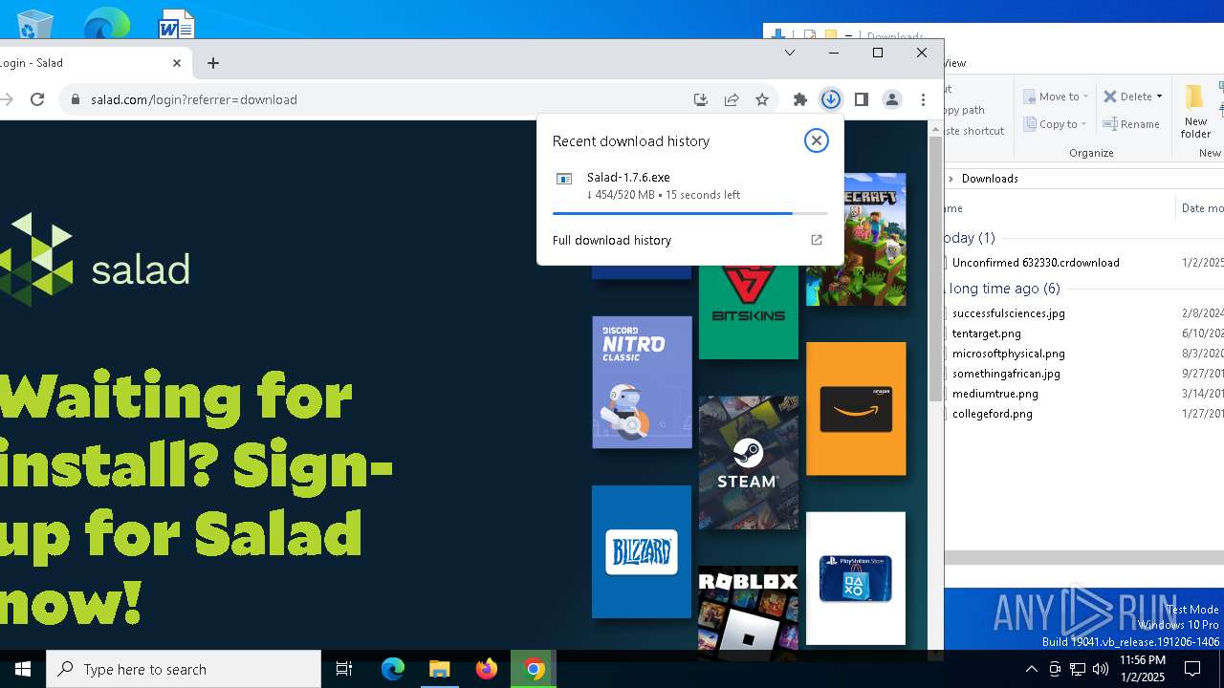1224x688 pixels.
Task: Open the Windows Start menu
Action: pos(23,669)
